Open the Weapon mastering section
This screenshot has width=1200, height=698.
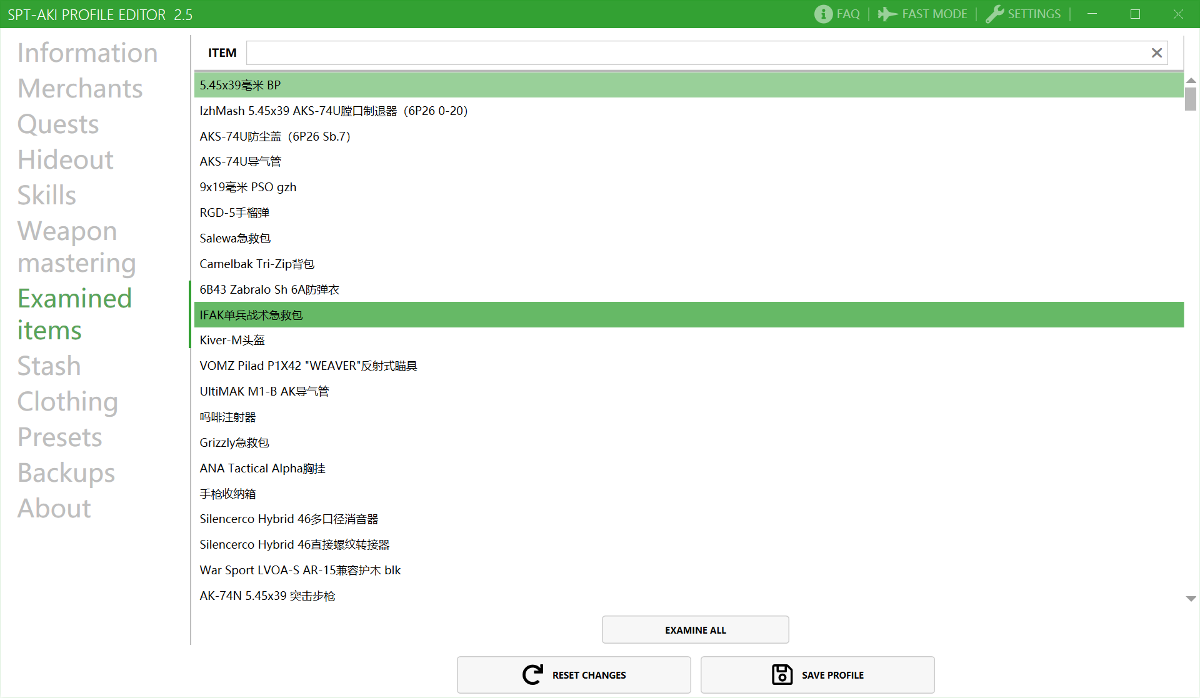click(77, 247)
